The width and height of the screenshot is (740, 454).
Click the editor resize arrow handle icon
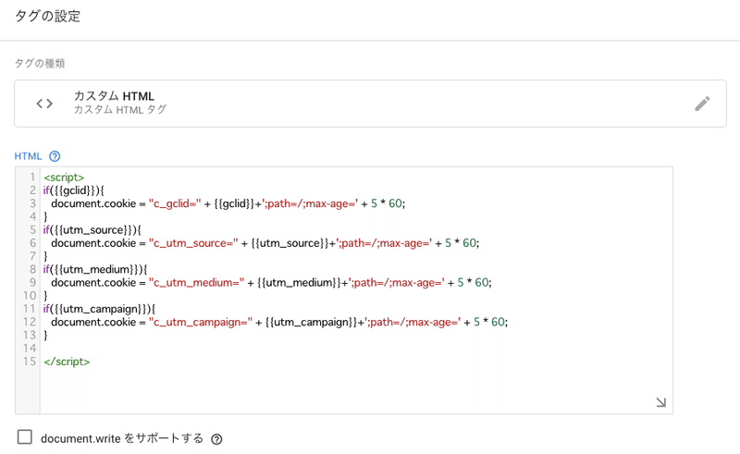pos(660,402)
